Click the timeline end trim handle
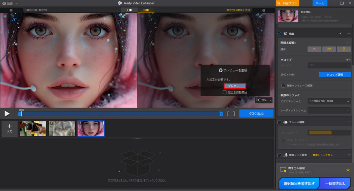 coord(221,114)
